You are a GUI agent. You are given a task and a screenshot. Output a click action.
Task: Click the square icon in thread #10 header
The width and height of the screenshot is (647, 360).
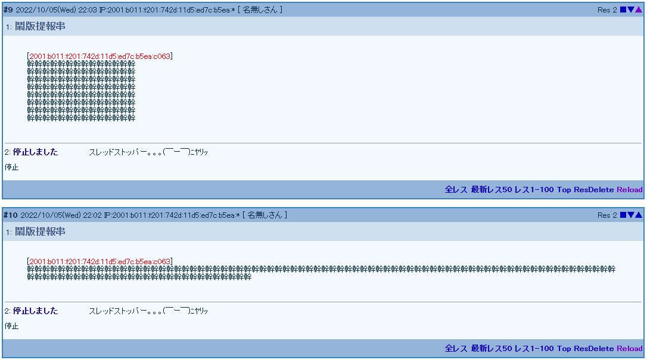pyautogui.click(x=623, y=215)
